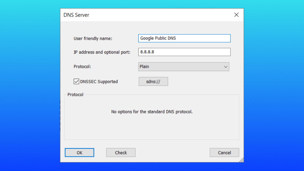Open the Protocol dropdown showing Plain
Screen dimensions: 304x171
click(183, 67)
